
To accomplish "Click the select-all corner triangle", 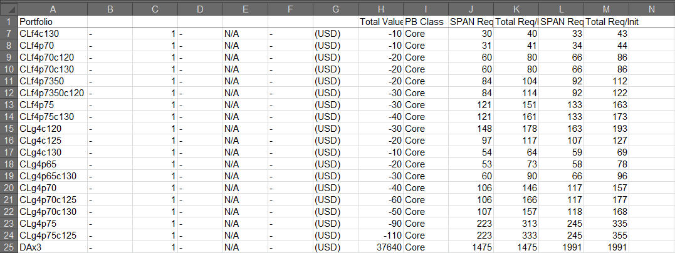I will [x=9, y=9].
